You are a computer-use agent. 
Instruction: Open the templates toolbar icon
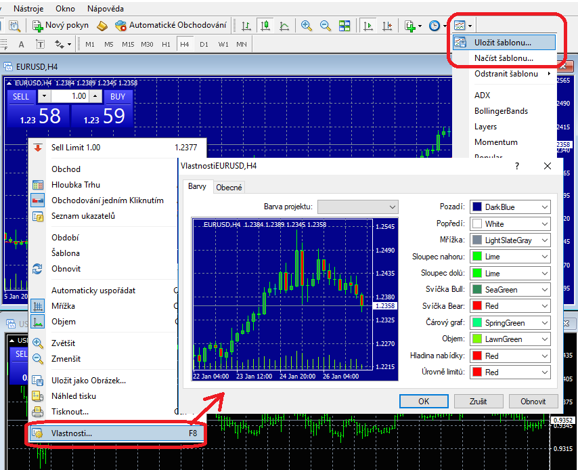tap(460, 26)
